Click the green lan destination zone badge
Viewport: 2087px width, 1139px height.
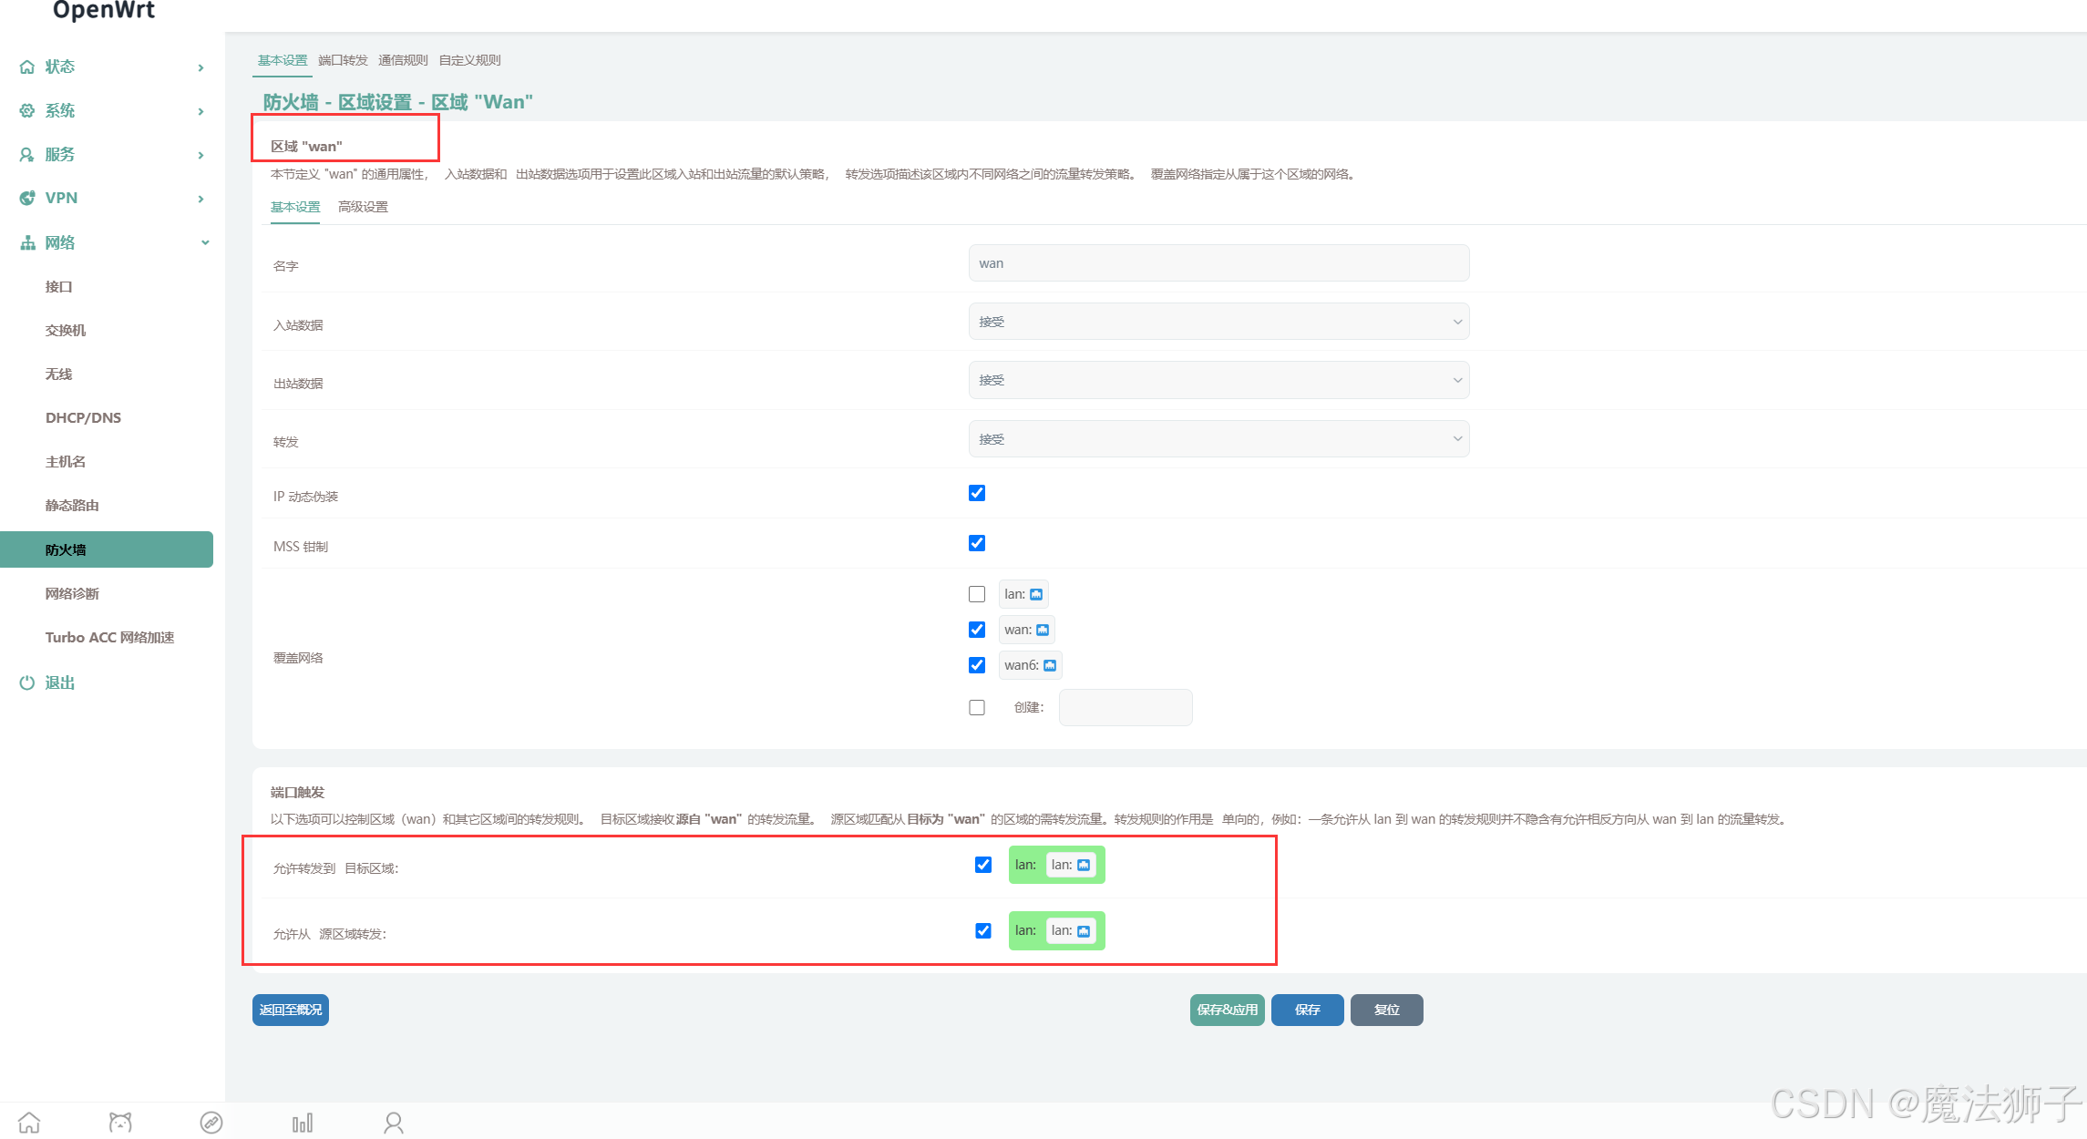coord(1056,865)
